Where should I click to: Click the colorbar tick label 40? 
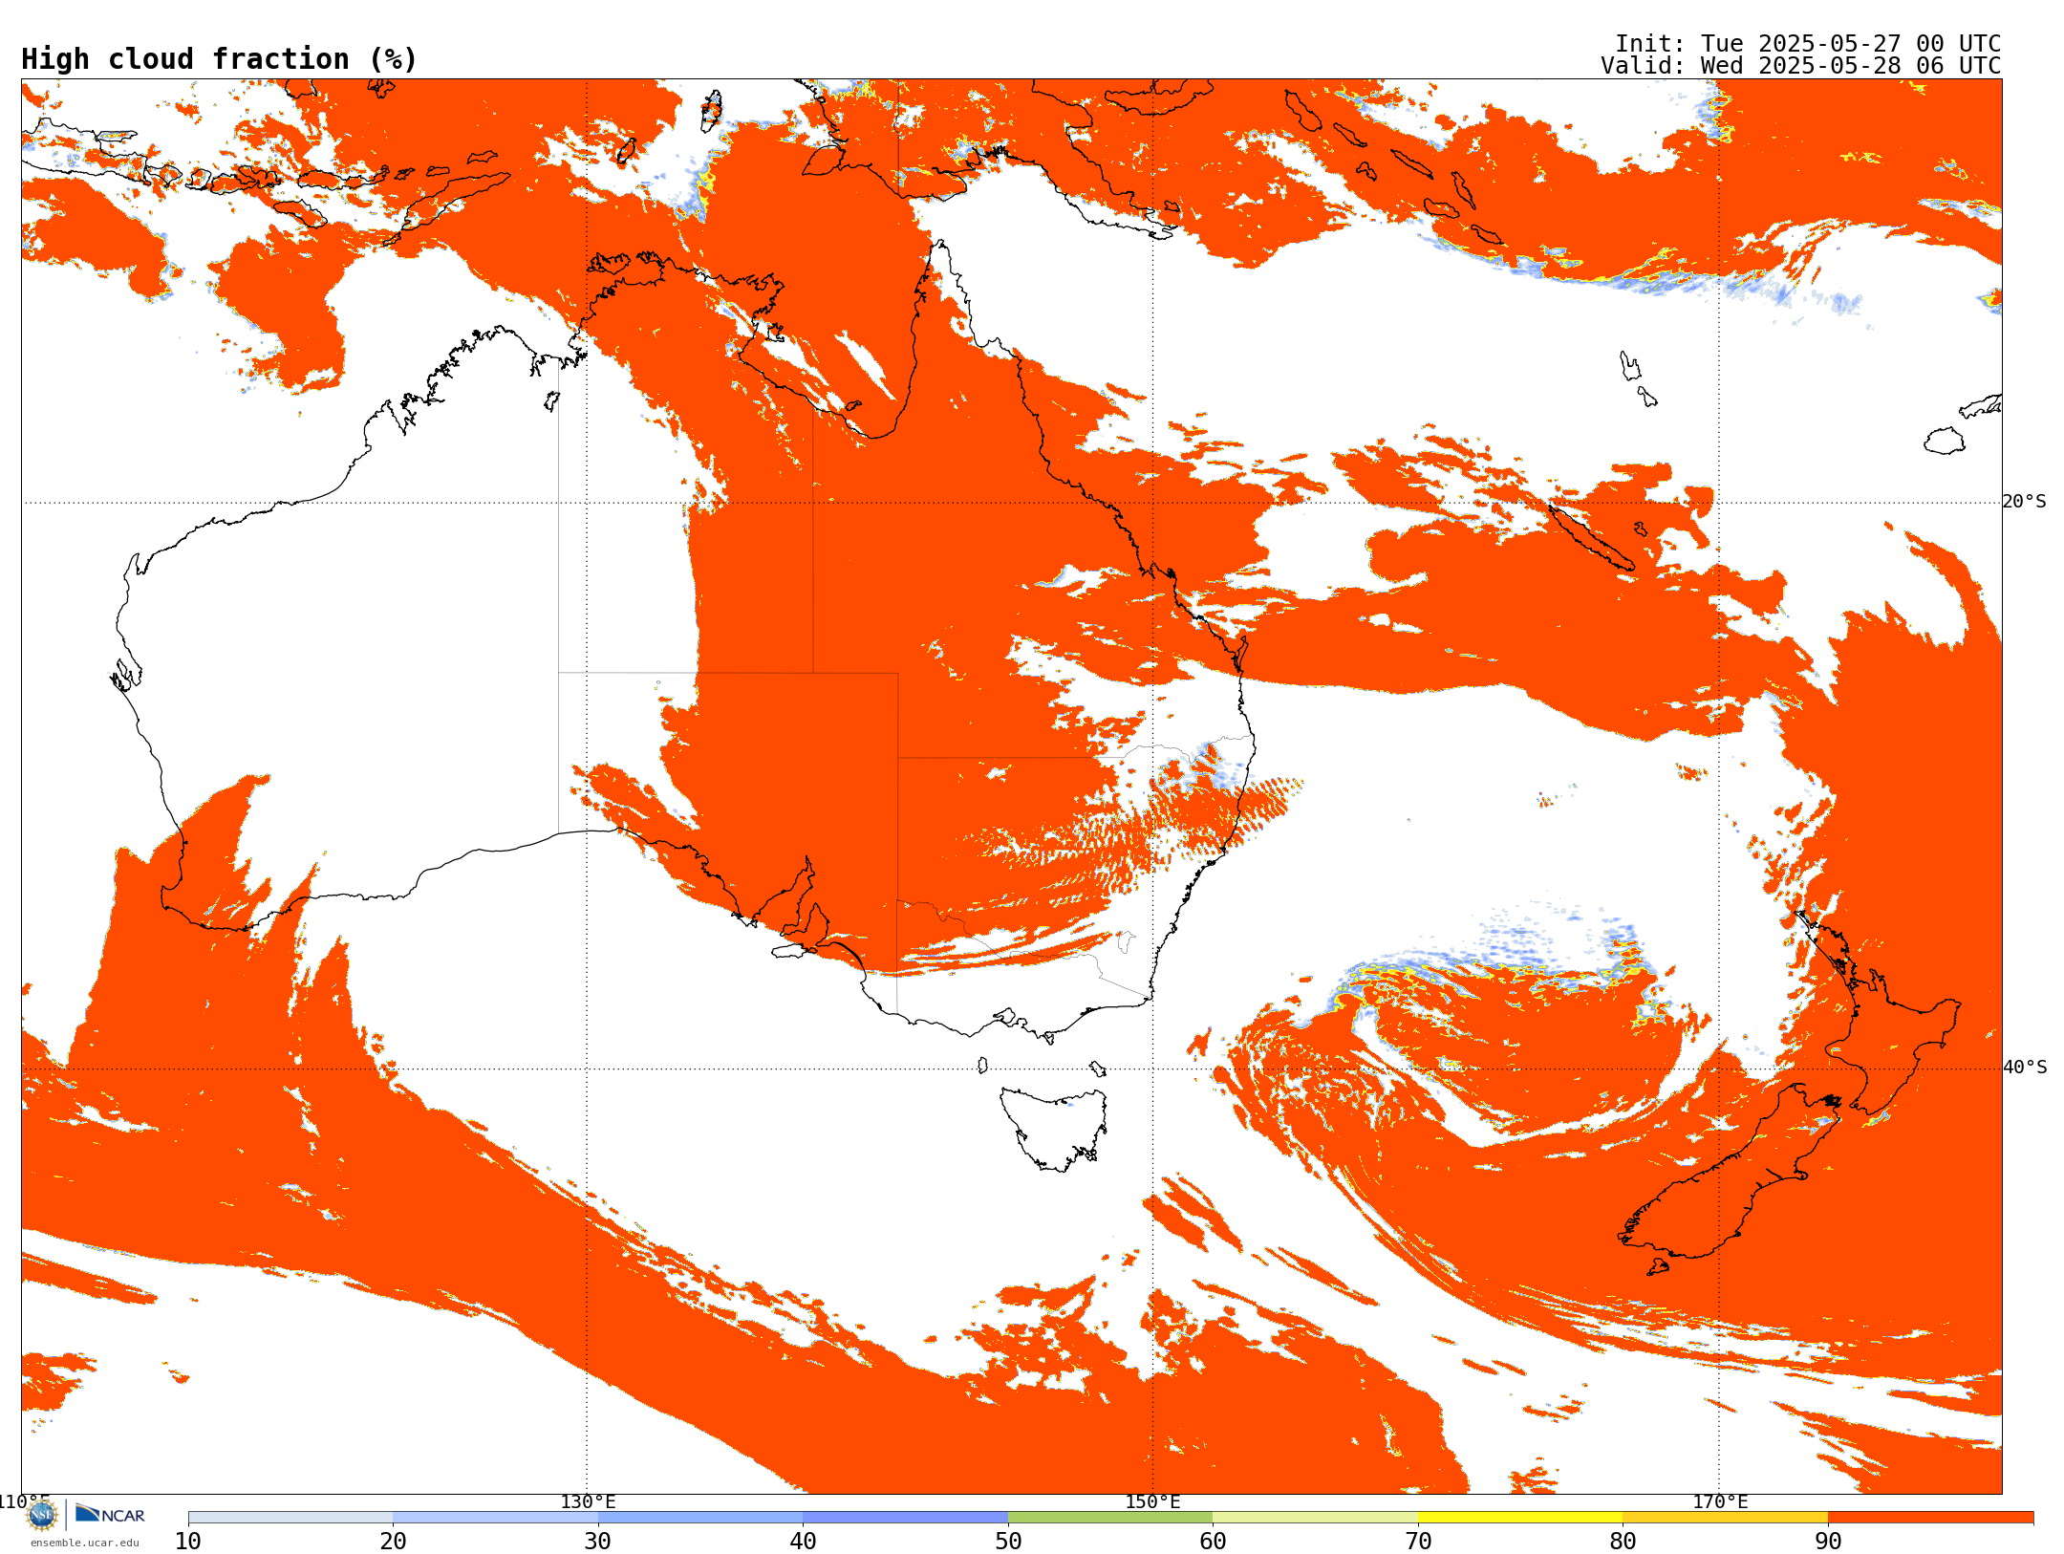[x=803, y=1542]
